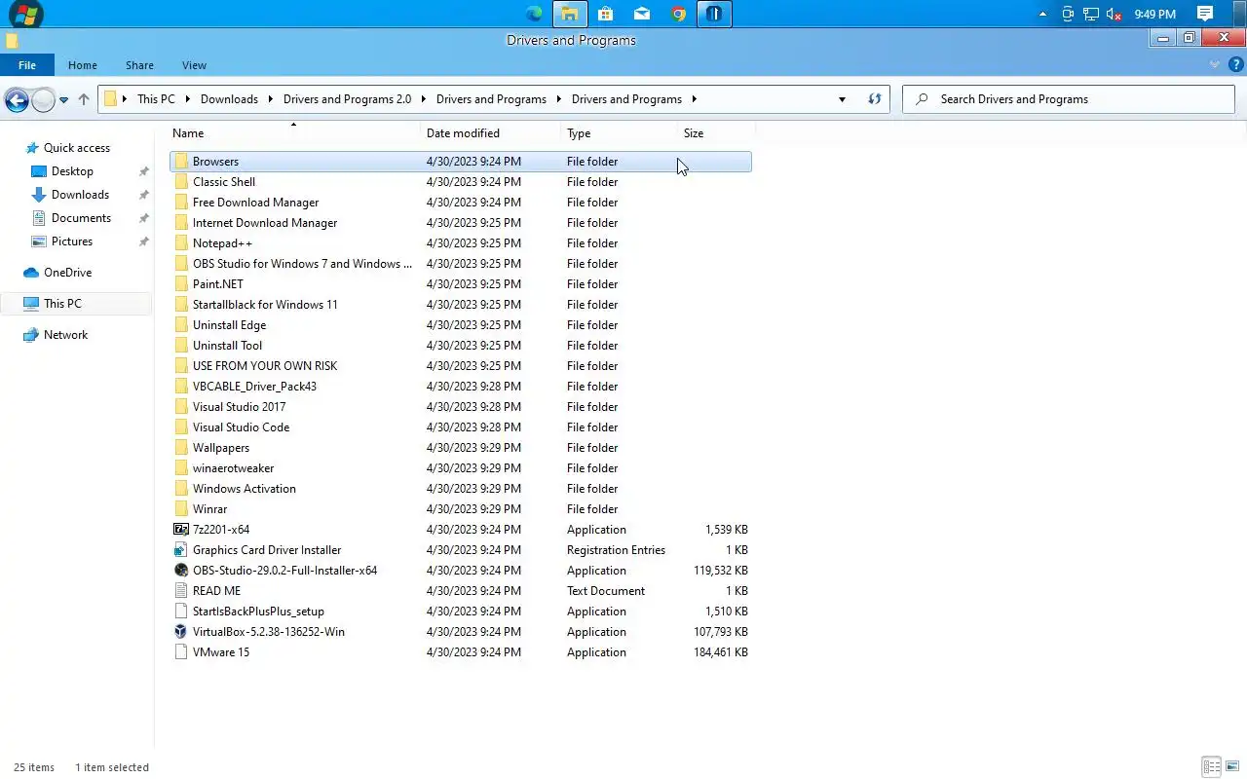This screenshot has height=779, width=1247.
Task: Select Network in navigation pane
Action: click(65, 335)
